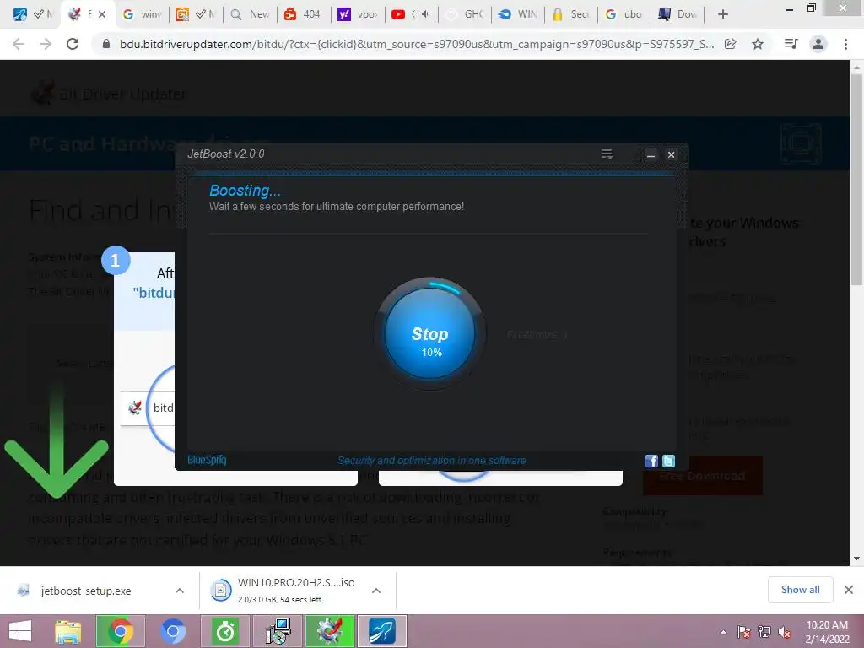Open JetBoost Twitter page icon
Viewport: 864px width, 648px height.
(668, 462)
